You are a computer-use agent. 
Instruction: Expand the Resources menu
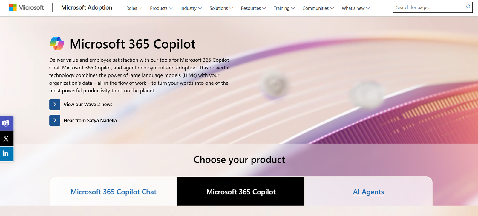pos(253,8)
